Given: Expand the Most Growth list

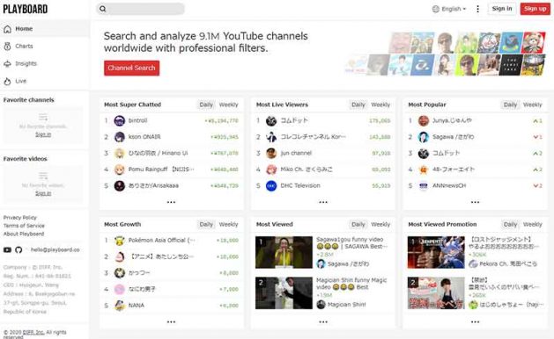Looking at the screenshot, I should (171, 321).
